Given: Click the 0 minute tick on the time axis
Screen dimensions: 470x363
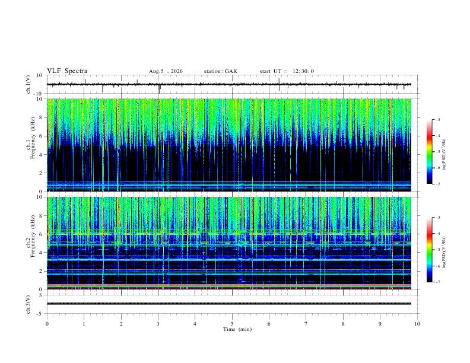Looking at the screenshot, I should [x=47, y=324].
